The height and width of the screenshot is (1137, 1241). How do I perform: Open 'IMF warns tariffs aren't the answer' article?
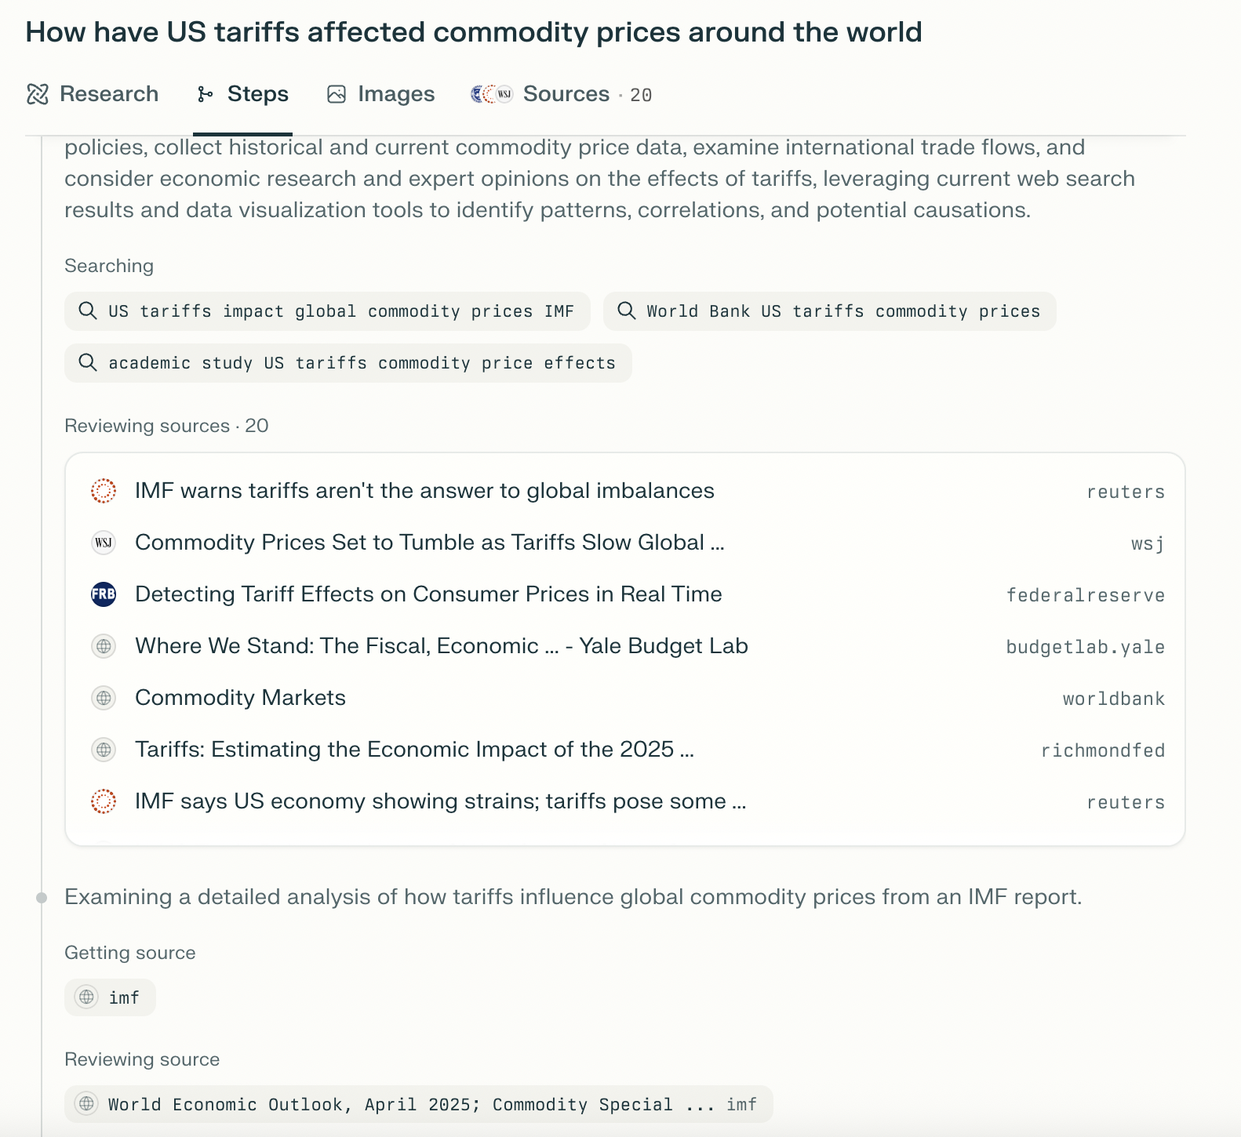coord(424,491)
